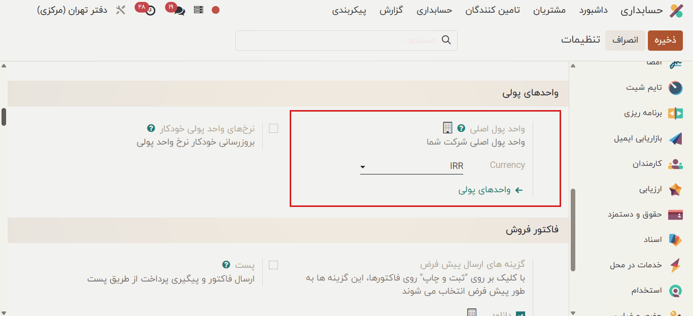Click the red recording dot icon
693x316 pixels.
pos(216,10)
